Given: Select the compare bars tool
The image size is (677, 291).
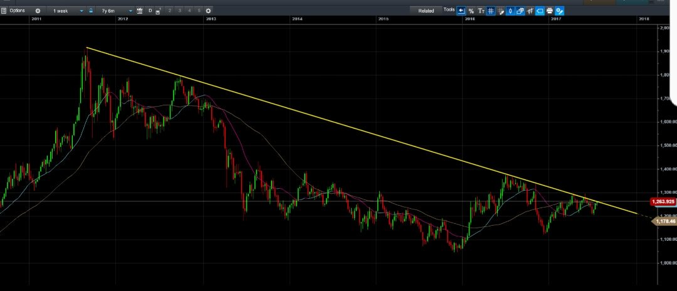Looking at the screenshot, I should coord(530,11).
